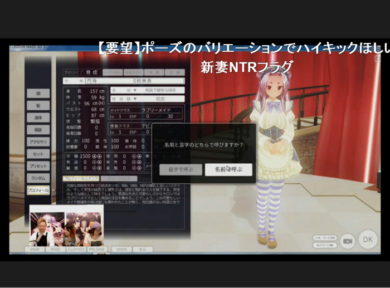Screen dimensions: 390x288
Task: Choose 名前で呼ぶ in the dialog
Action: [x=228, y=169]
